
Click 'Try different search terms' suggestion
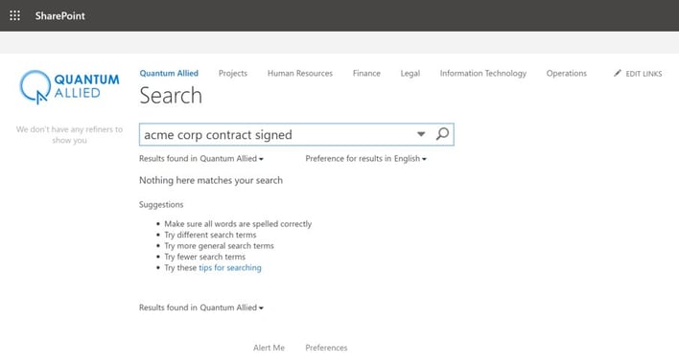click(210, 235)
